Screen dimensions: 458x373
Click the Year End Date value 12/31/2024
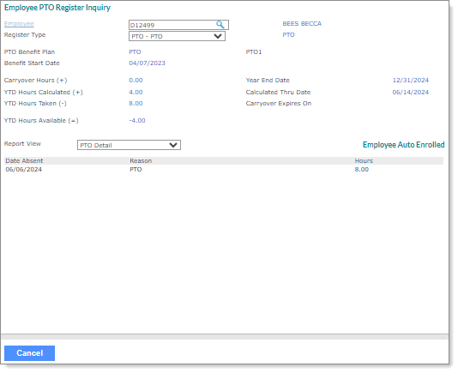410,81
